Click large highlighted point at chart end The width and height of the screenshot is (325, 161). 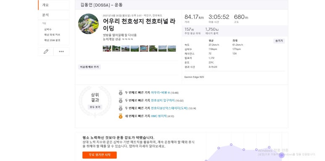[x=281, y=155]
